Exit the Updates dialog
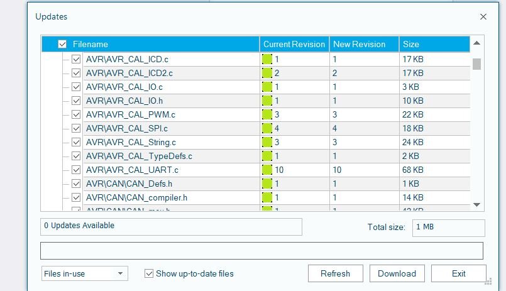The height and width of the screenshot is (291, 506). pos(459,273)
